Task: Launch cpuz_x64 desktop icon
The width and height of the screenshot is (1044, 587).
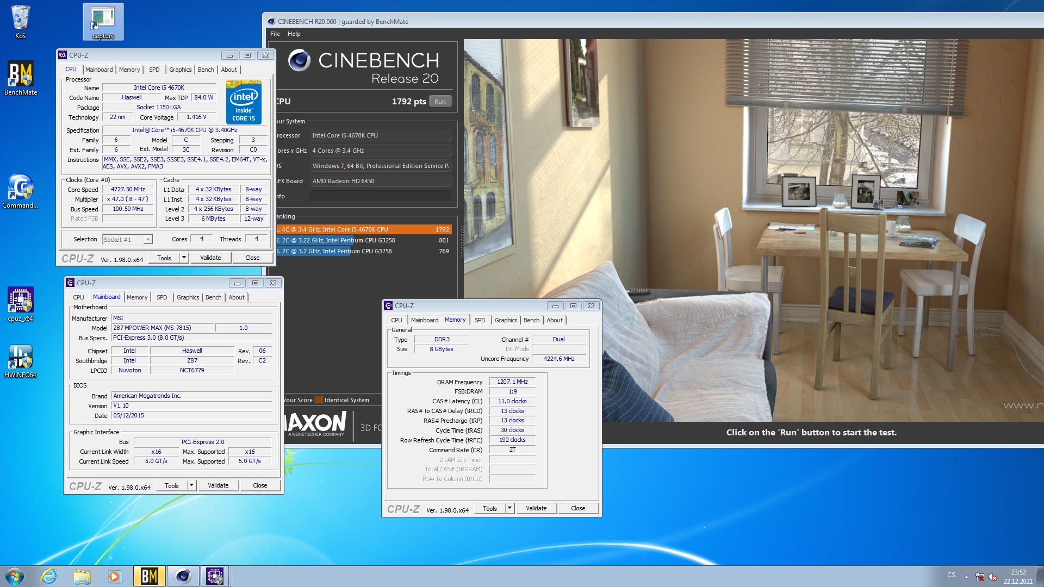Action: 20,304
